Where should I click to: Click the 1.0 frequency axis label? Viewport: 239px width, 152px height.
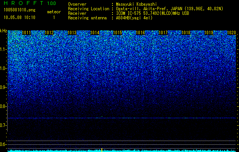coord(3,68)
